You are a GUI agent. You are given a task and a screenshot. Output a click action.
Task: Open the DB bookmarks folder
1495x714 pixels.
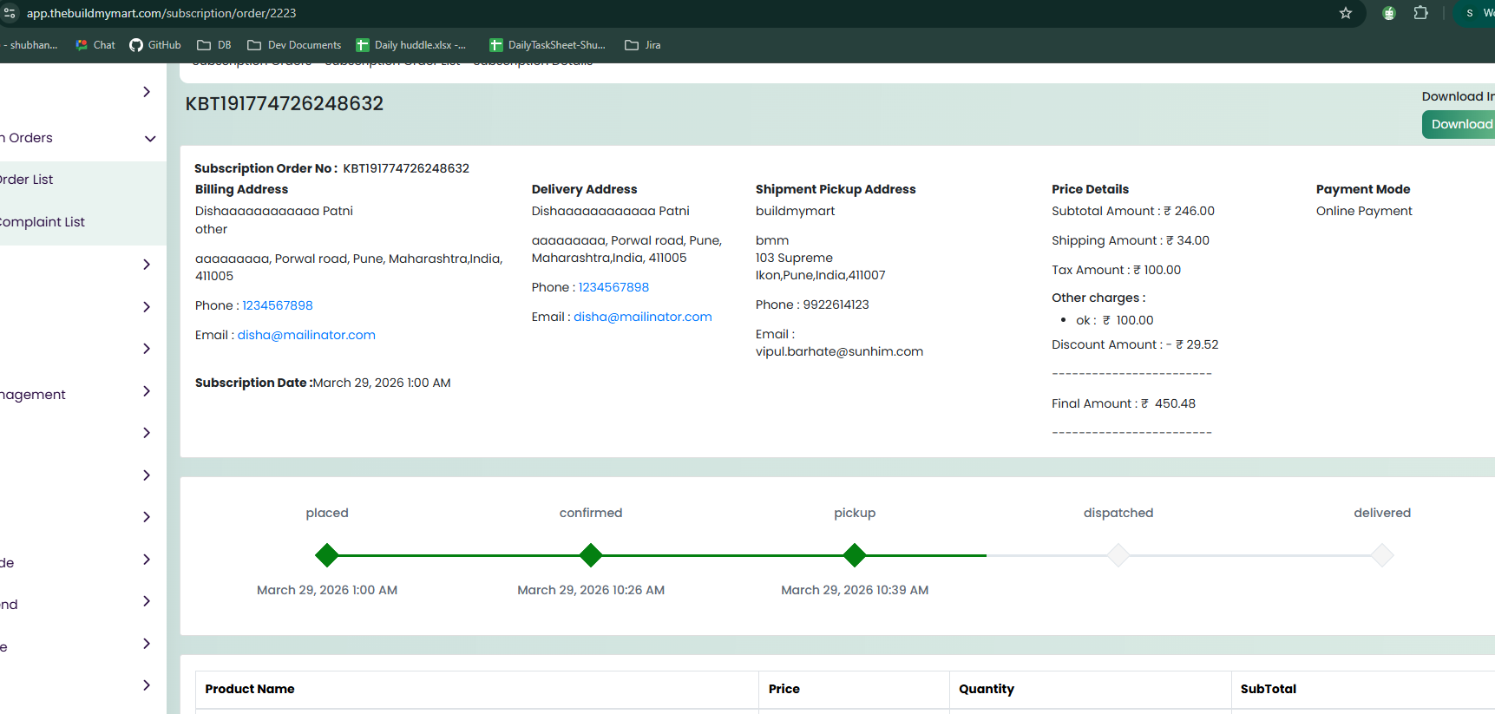(214, 45)
